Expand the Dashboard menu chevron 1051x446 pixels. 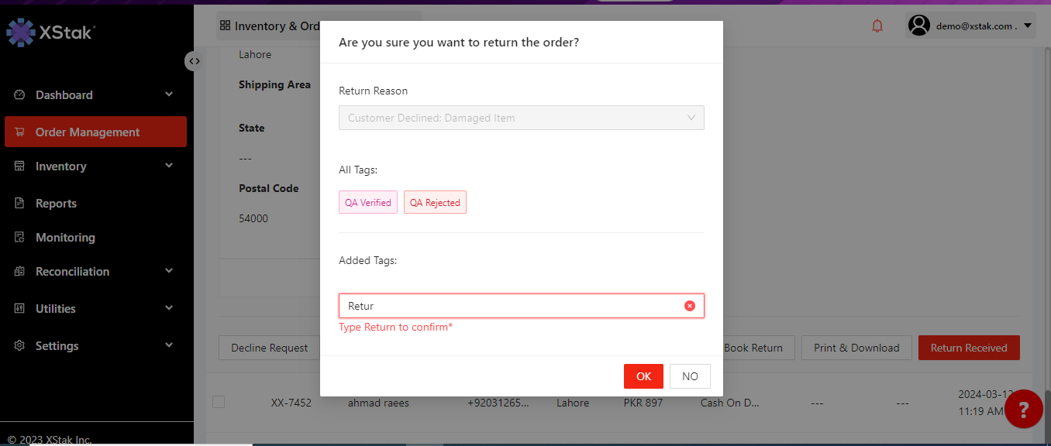tap(169, 94)
